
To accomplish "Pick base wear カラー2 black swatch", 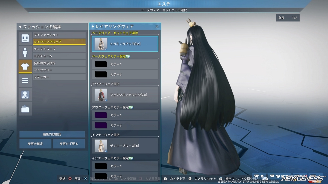I will coord(101,74).
